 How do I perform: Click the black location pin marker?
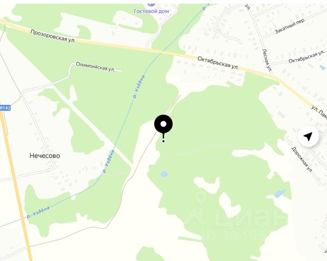pyautogui.click(x=163, y=128)
